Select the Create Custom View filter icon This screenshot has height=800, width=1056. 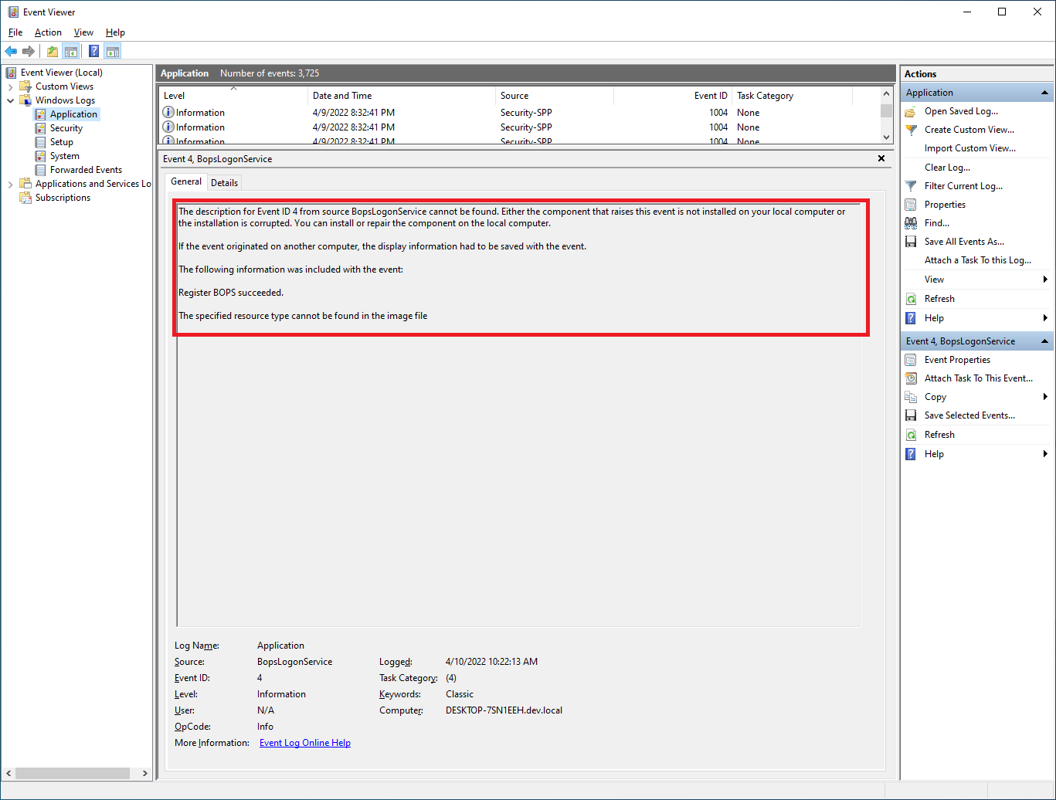pos(910,129)
